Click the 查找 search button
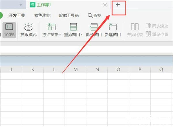This screenshot has height=127, width=173. point(95,16)
